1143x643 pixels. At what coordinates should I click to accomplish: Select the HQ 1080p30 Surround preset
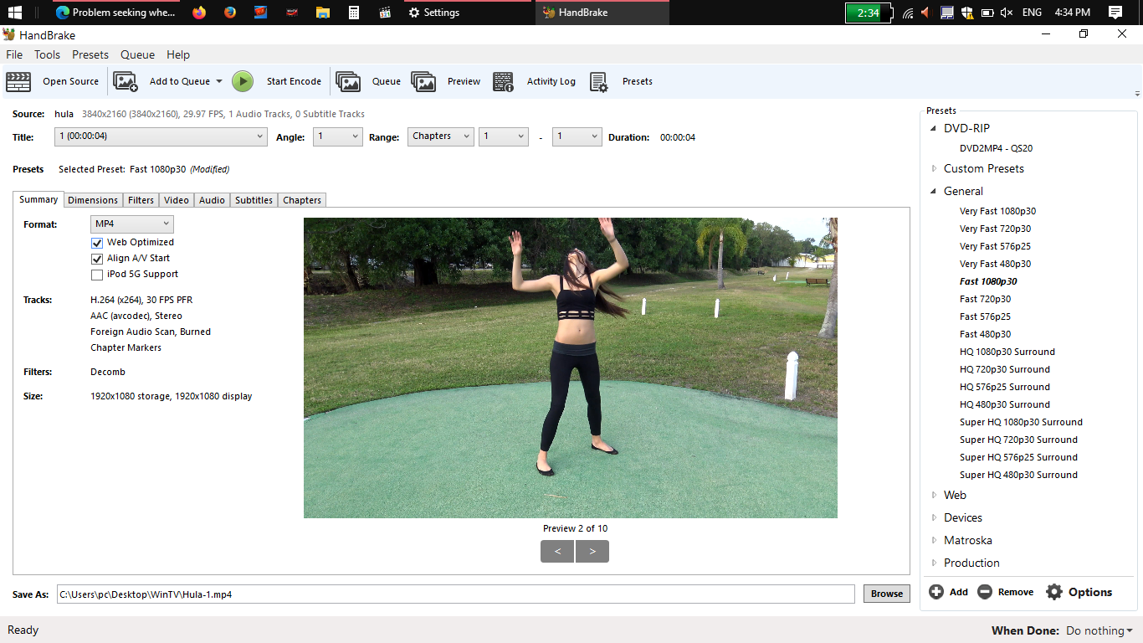[1007, 352]
